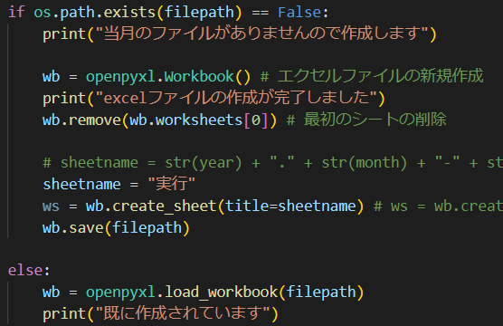
Task: Click the 'ws' variable before create_sheet
Action: (x=51, y=206)
